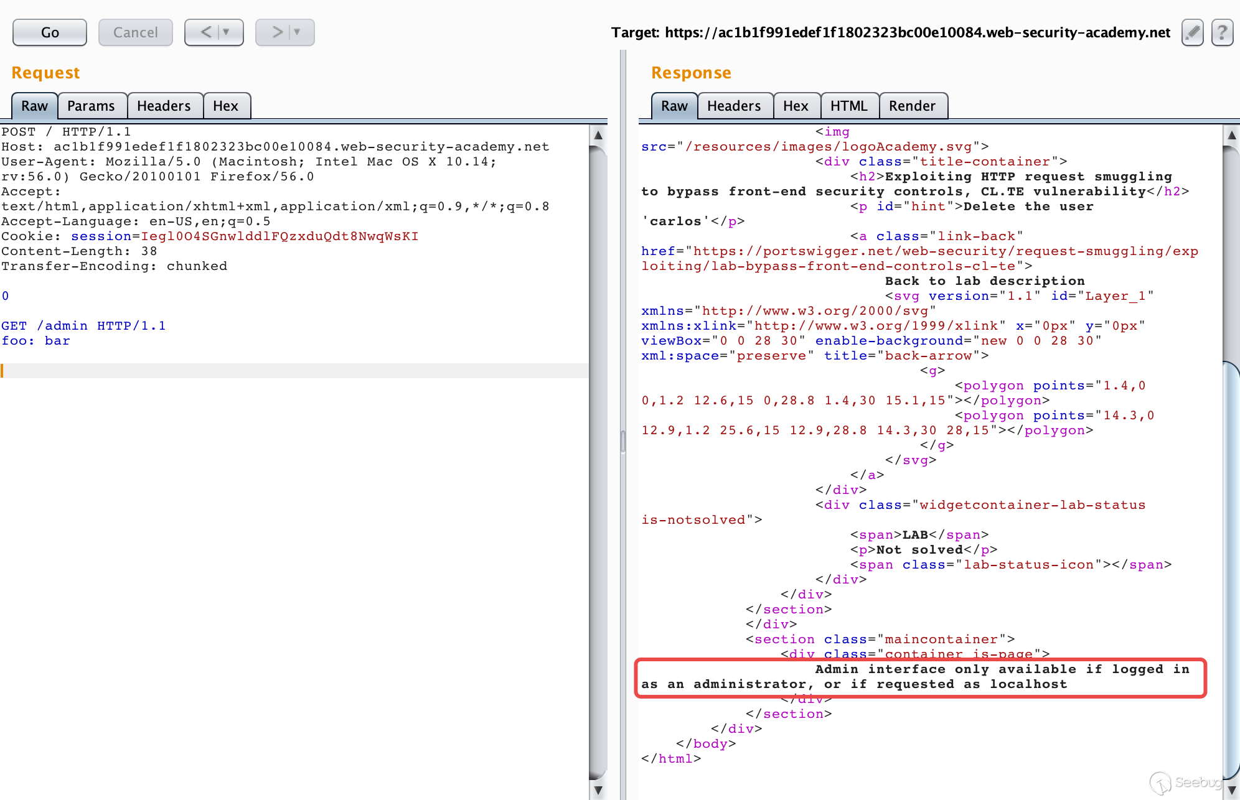Click the 'foo: bar' header line
The width and height of the screenshot is (1240, 800).
35,341
